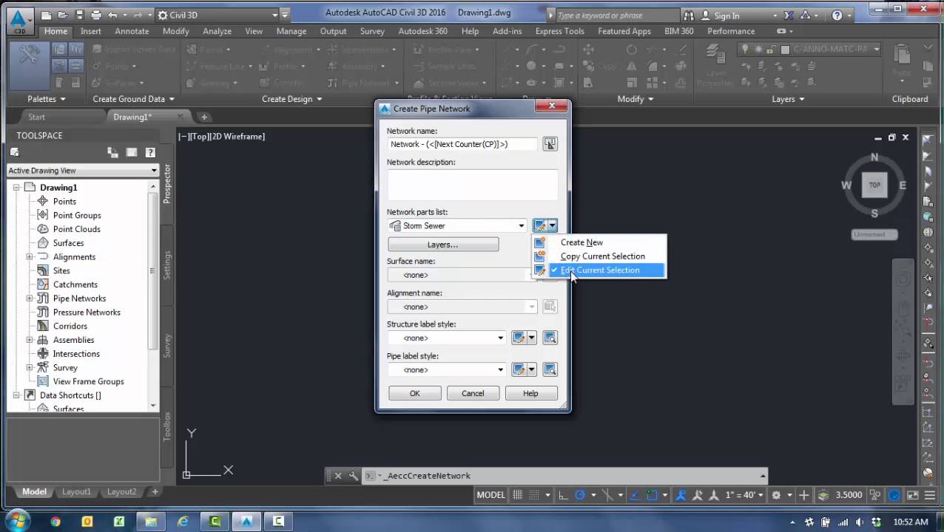The image size is (944, 532).
Task: Click OK in Create Pipe Network dialog
Action: (x=414, y=393)
